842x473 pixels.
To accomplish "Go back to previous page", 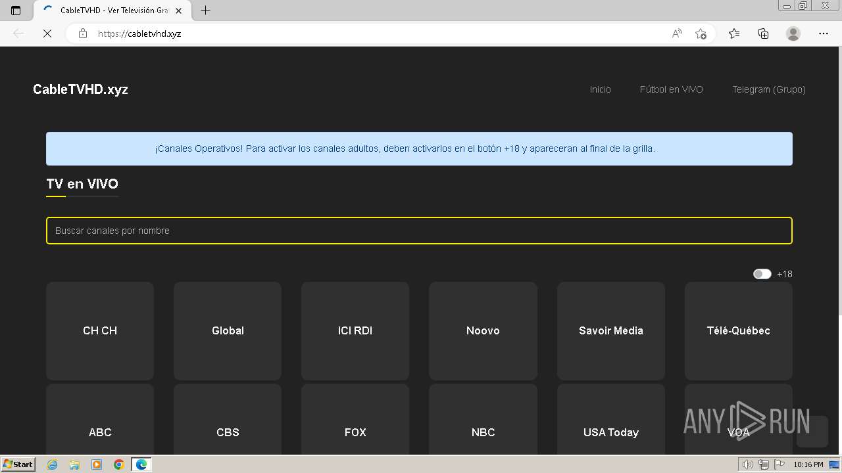I will [18, 34].
